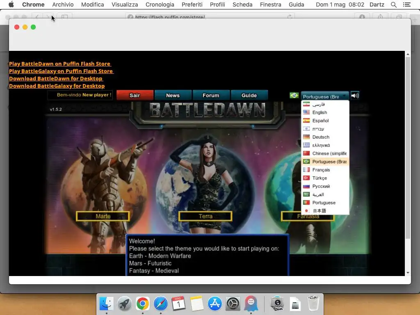Image resolution: width=420 pixels, height=315 pixels.
Task: Open the Automator-like camera app in Dock
Action: coord(277,304)
